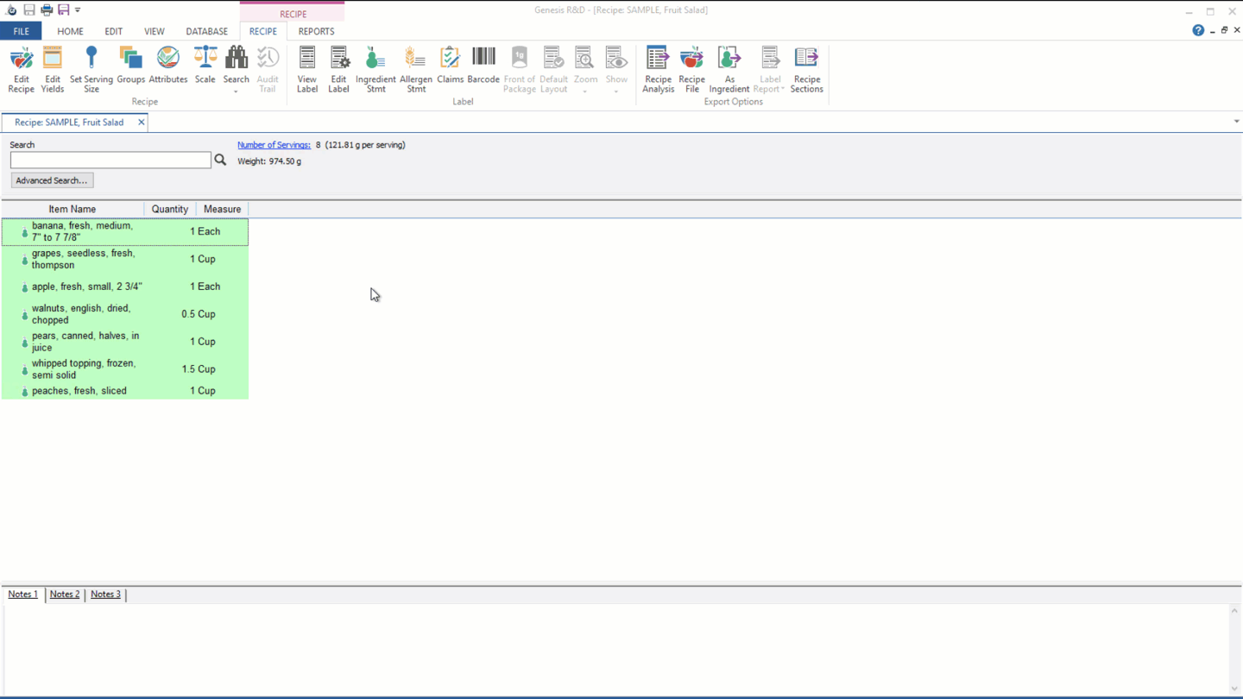Screen dimensions: 1243x699
Task: Click the View Label icon
Action: click(307, 69)
